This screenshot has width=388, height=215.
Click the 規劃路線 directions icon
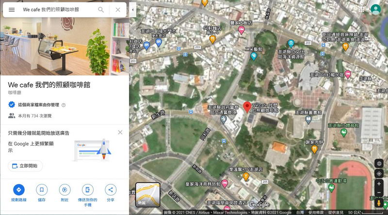(19, 190)
